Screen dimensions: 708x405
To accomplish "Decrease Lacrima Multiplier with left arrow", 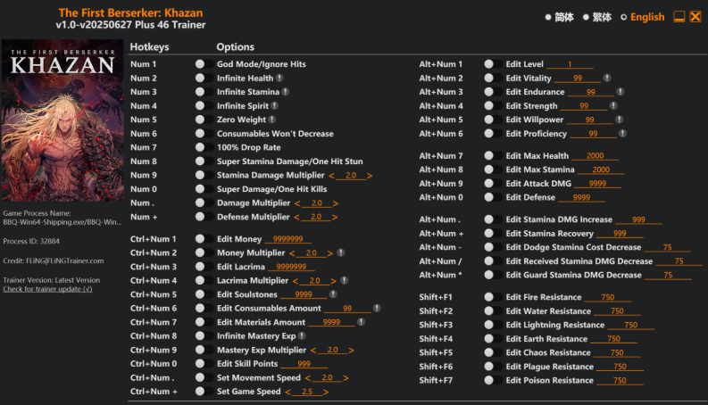I will (x=296, y=281).
